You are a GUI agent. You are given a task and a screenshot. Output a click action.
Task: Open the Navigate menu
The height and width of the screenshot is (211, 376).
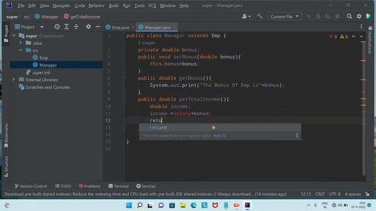(61, 5)
